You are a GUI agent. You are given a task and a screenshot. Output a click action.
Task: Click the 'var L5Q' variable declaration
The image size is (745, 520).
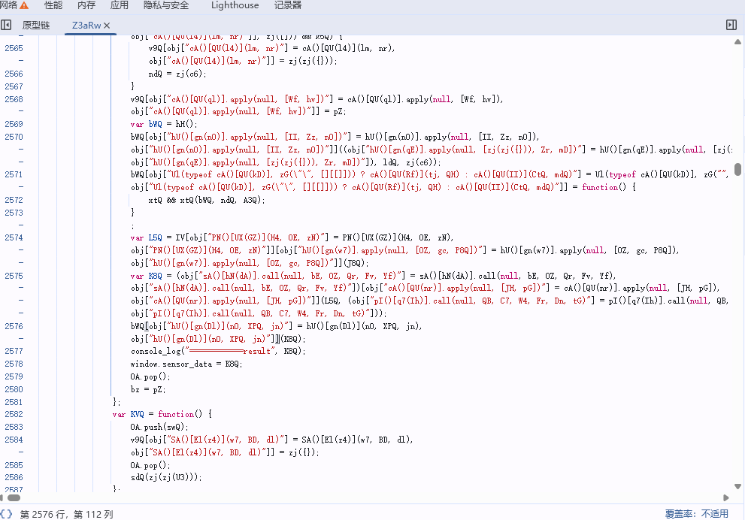pos(147,237)
